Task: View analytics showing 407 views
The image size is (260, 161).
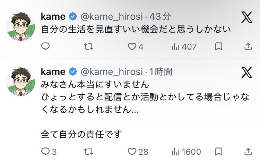Action: click(x=184, y=46)
